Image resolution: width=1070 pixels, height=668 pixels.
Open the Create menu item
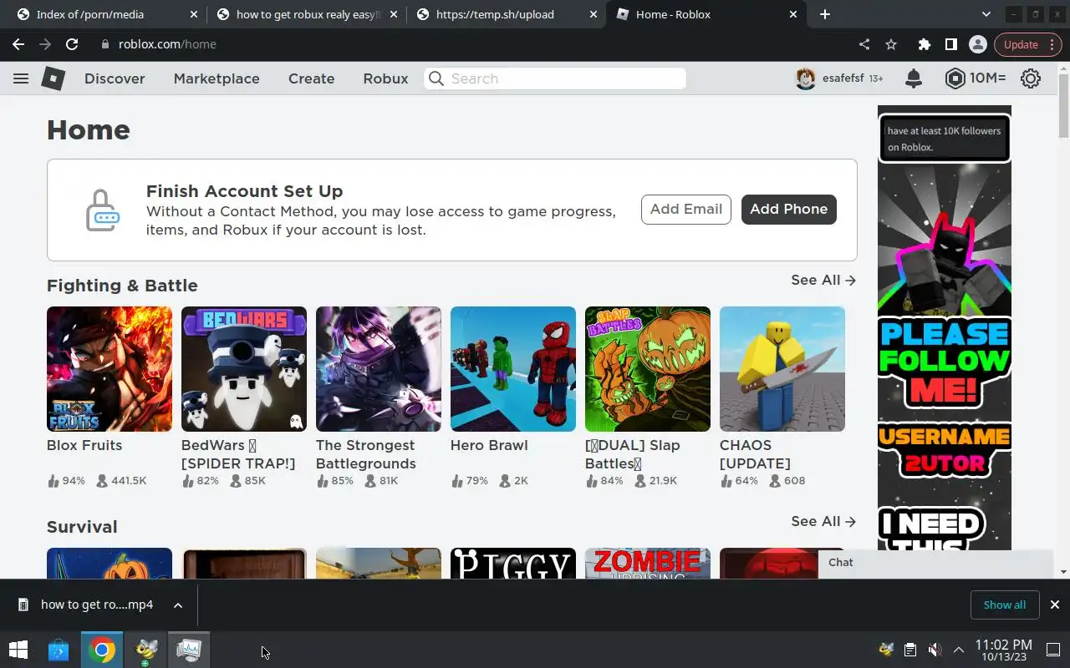pyautogui.click(x=312, y=78)
